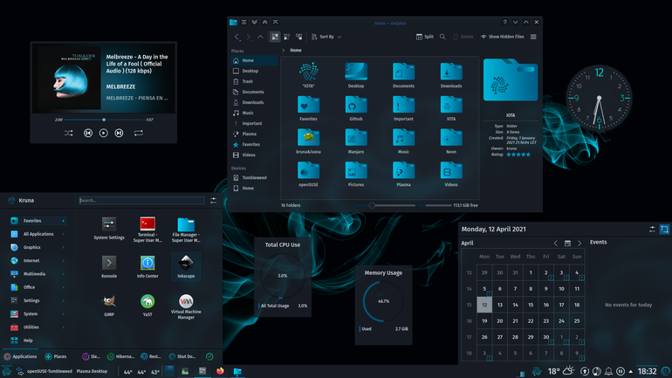Toggle repeat mode in media player
This screenshot has width=672, height=378.
pyautogui.click(x=138, y=134)
